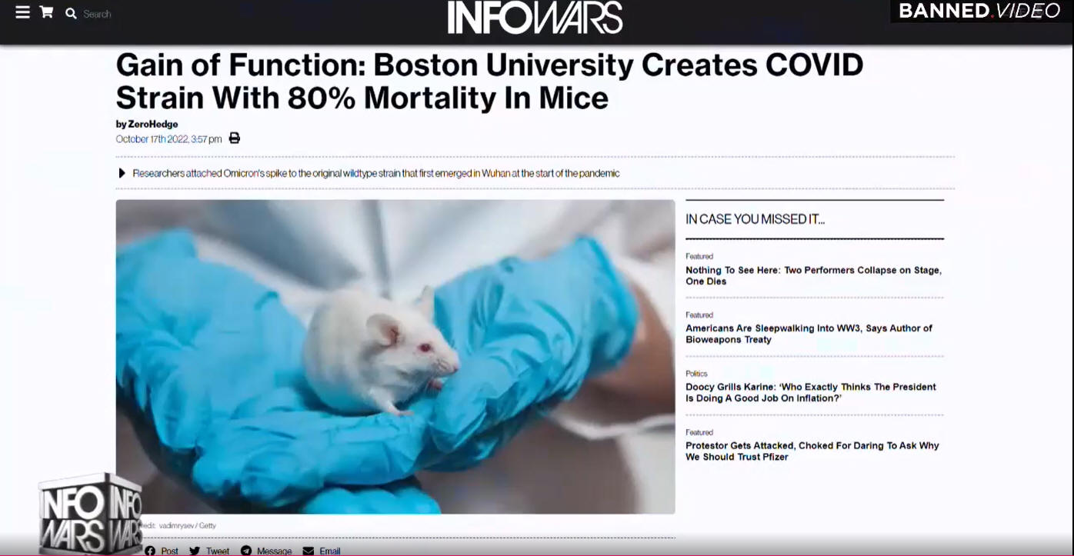Click the INFOWARS header logo
Screen dimensions: 1074x556
[535, 18]
